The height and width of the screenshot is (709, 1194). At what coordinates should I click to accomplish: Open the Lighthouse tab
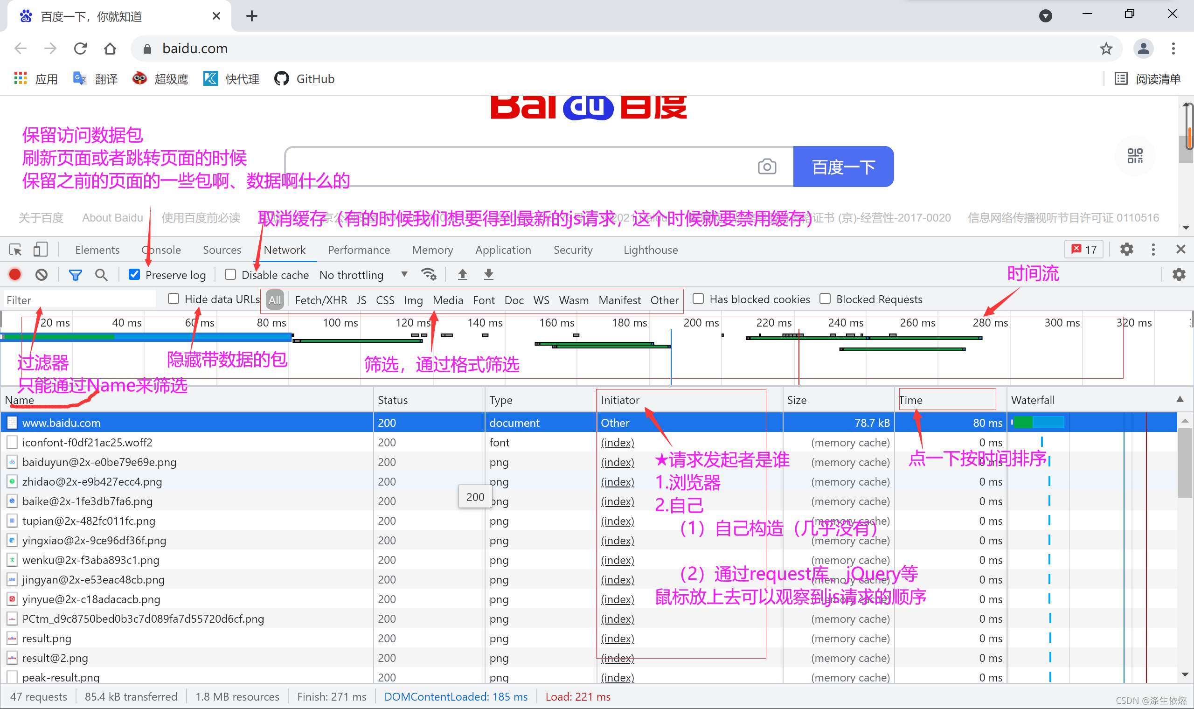coord(651,250)
